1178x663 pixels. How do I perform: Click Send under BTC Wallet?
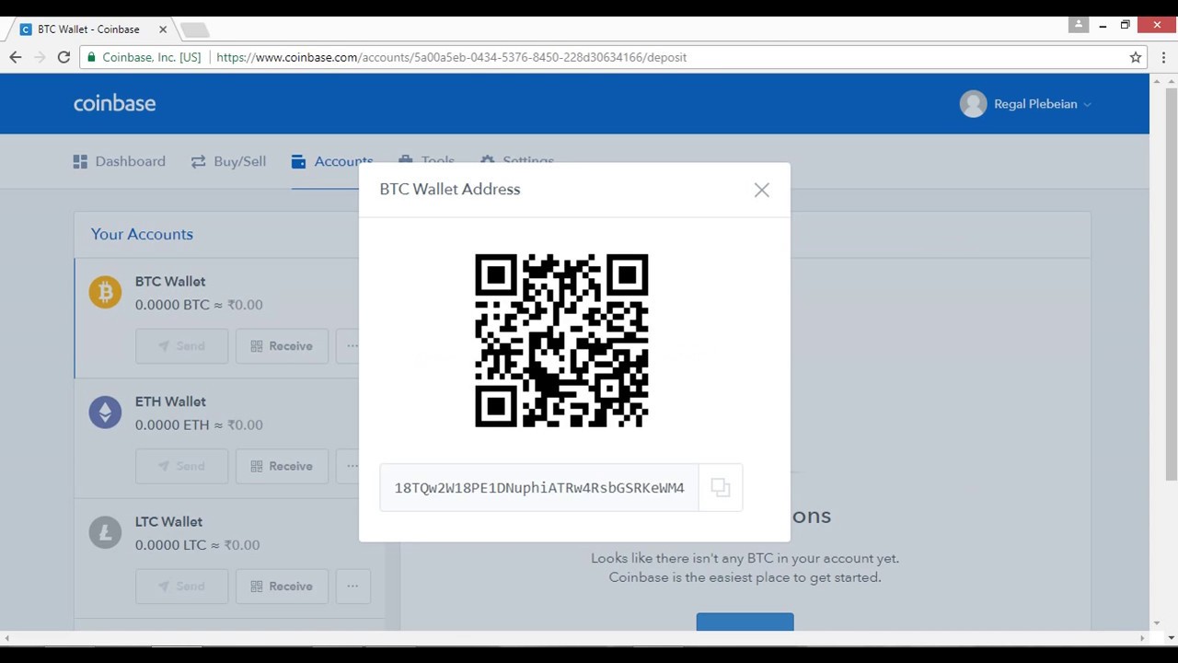pos(181,346)
